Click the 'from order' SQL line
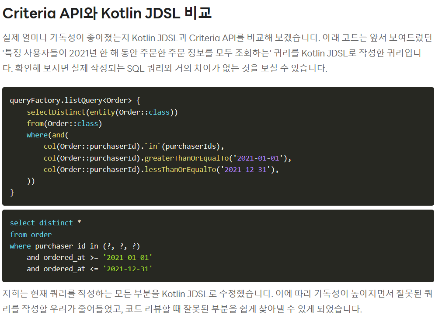Viewport: 442px width, 319px height. [x=31, y=235]
